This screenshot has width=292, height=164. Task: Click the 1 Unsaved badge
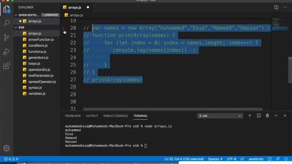(x=50, y=15)
